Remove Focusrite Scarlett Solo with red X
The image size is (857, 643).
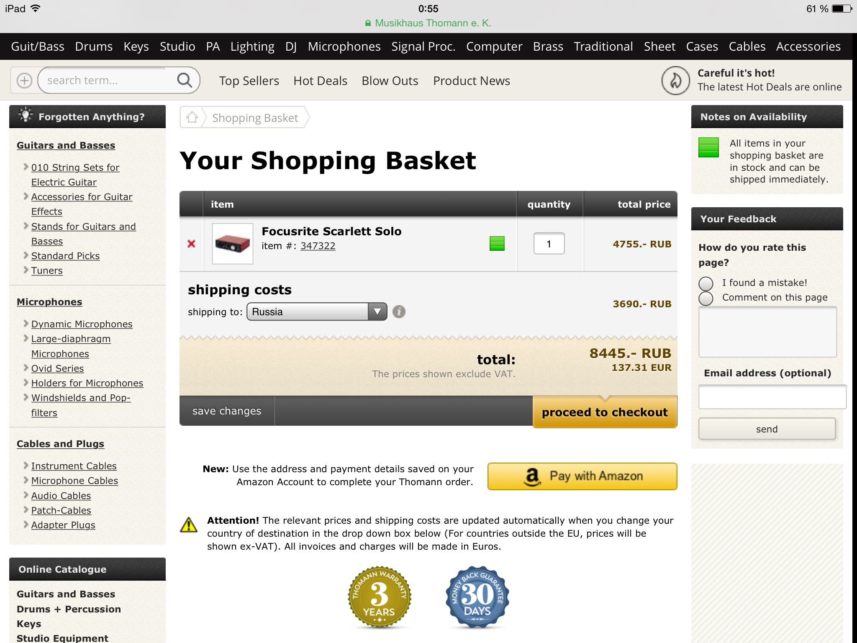[191, 244]
